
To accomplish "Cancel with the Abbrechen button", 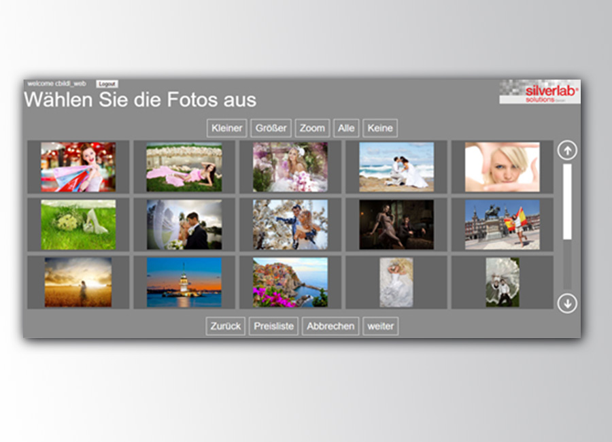I will click(x=330, y=326).
